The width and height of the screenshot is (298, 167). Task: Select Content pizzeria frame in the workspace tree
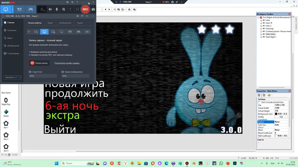278,31
